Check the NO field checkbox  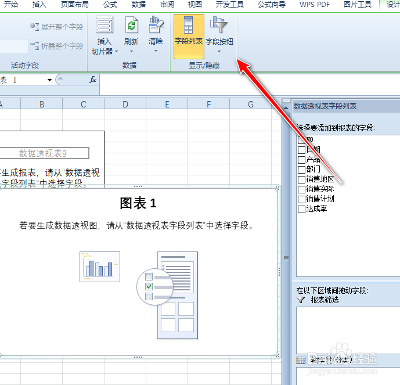(x=301, y=140)
